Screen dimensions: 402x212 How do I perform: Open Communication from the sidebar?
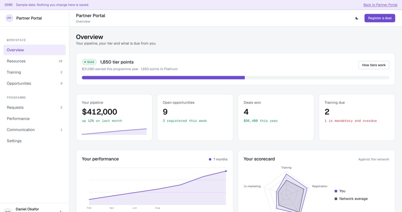[x=34, y=130]
